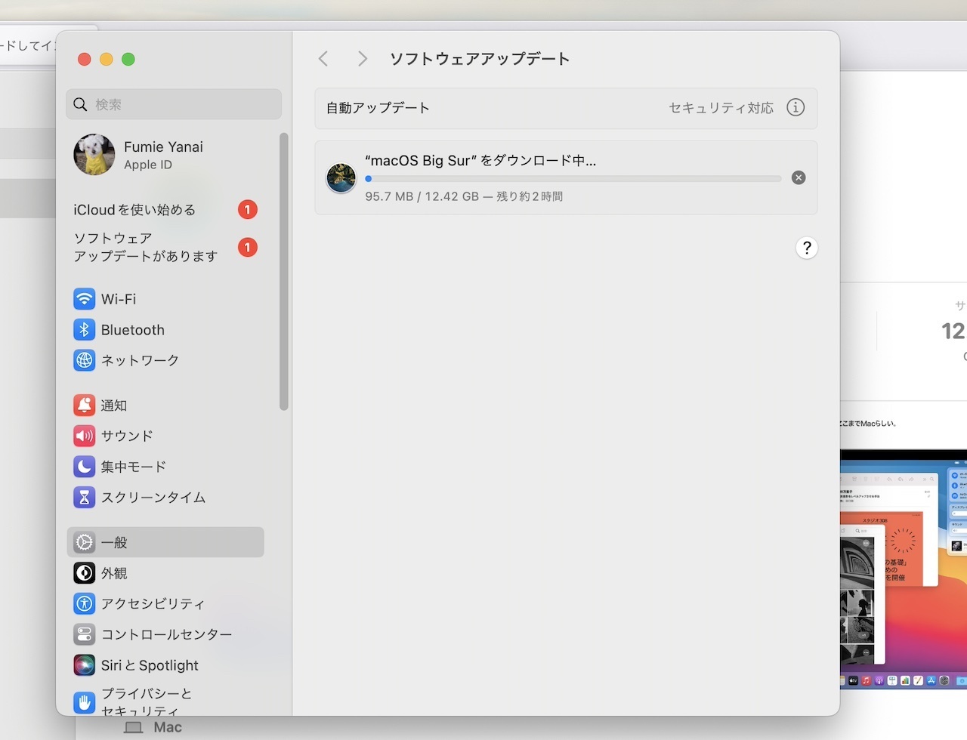Cancel the macOS Big Sur download
The width and height of the screenshot is (967, 740).
coord(799,178)
